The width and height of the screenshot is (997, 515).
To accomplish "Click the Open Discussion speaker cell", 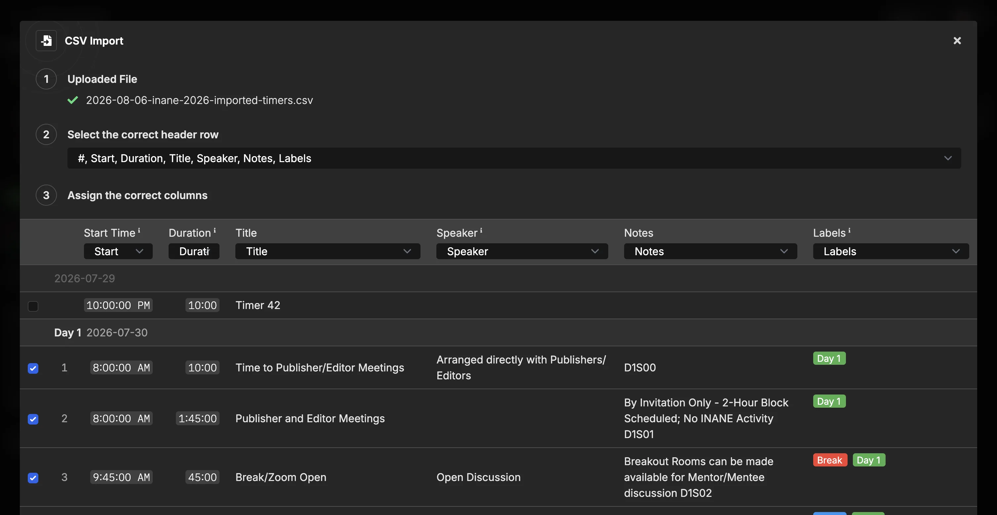I will click(x=478, y=477).
